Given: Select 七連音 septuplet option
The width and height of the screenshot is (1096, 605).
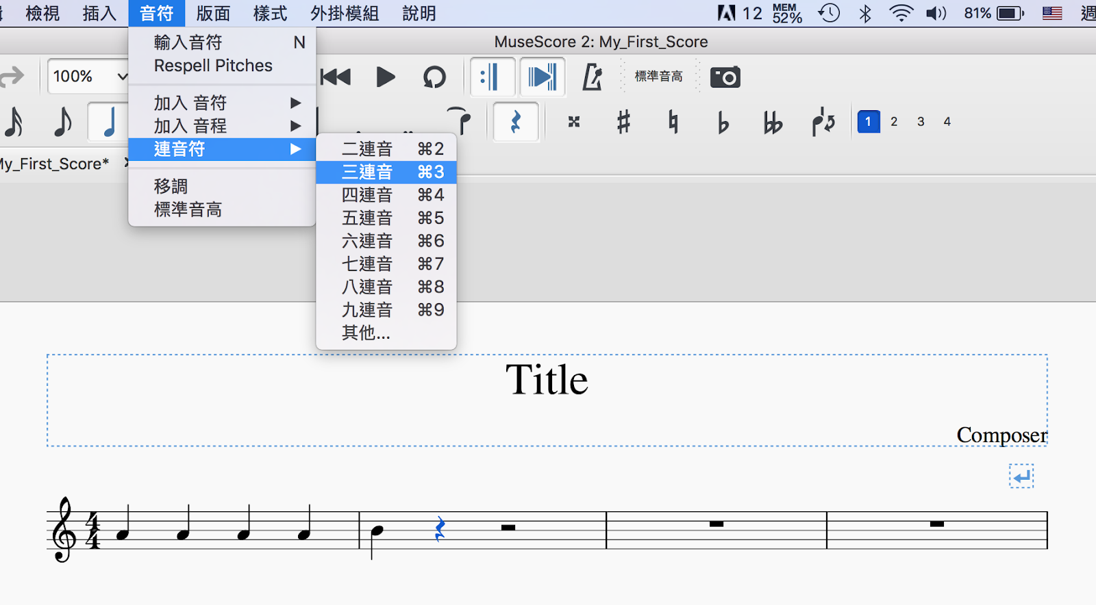Looking at the screenshot, I should coord(386,263).
